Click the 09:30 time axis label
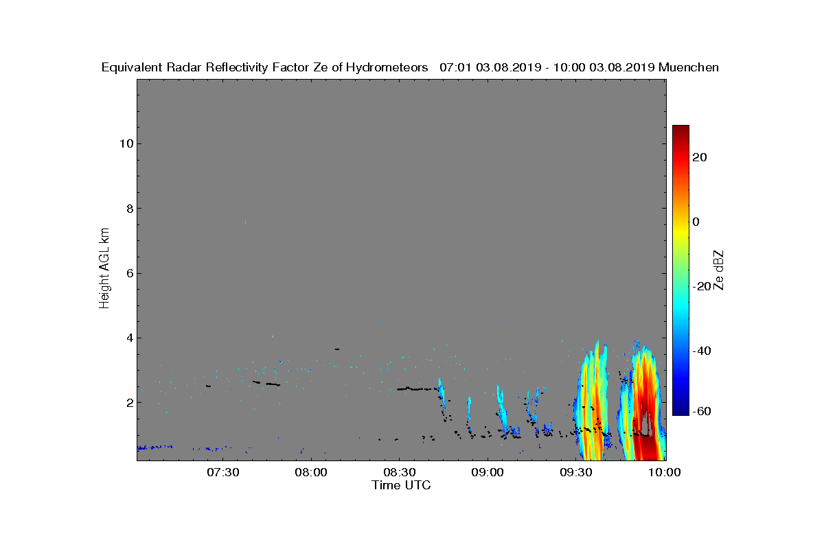The image size is (824, 549). click(x=576, y=473)
